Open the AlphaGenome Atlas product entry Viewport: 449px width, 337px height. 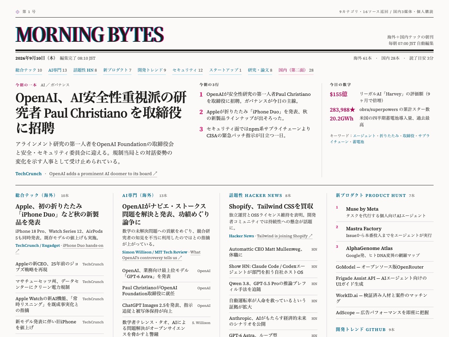(x=384, y=251)
